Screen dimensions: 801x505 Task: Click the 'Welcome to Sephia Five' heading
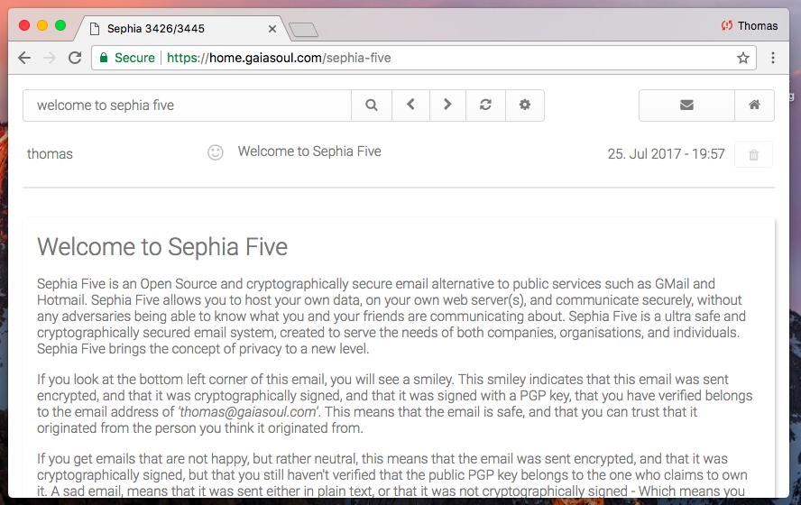[162, 246]
